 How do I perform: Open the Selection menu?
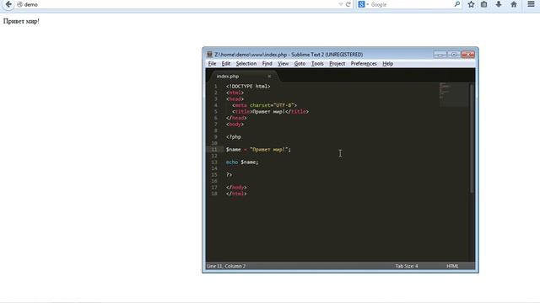click(246, 64)
